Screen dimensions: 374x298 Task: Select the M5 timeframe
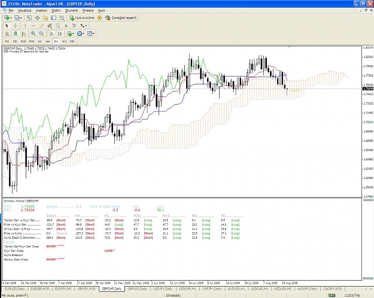click(x=15, y=41)
